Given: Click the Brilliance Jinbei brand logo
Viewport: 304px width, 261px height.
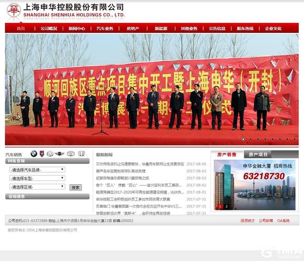Looking at the screenshot, I should pos(50,154).
